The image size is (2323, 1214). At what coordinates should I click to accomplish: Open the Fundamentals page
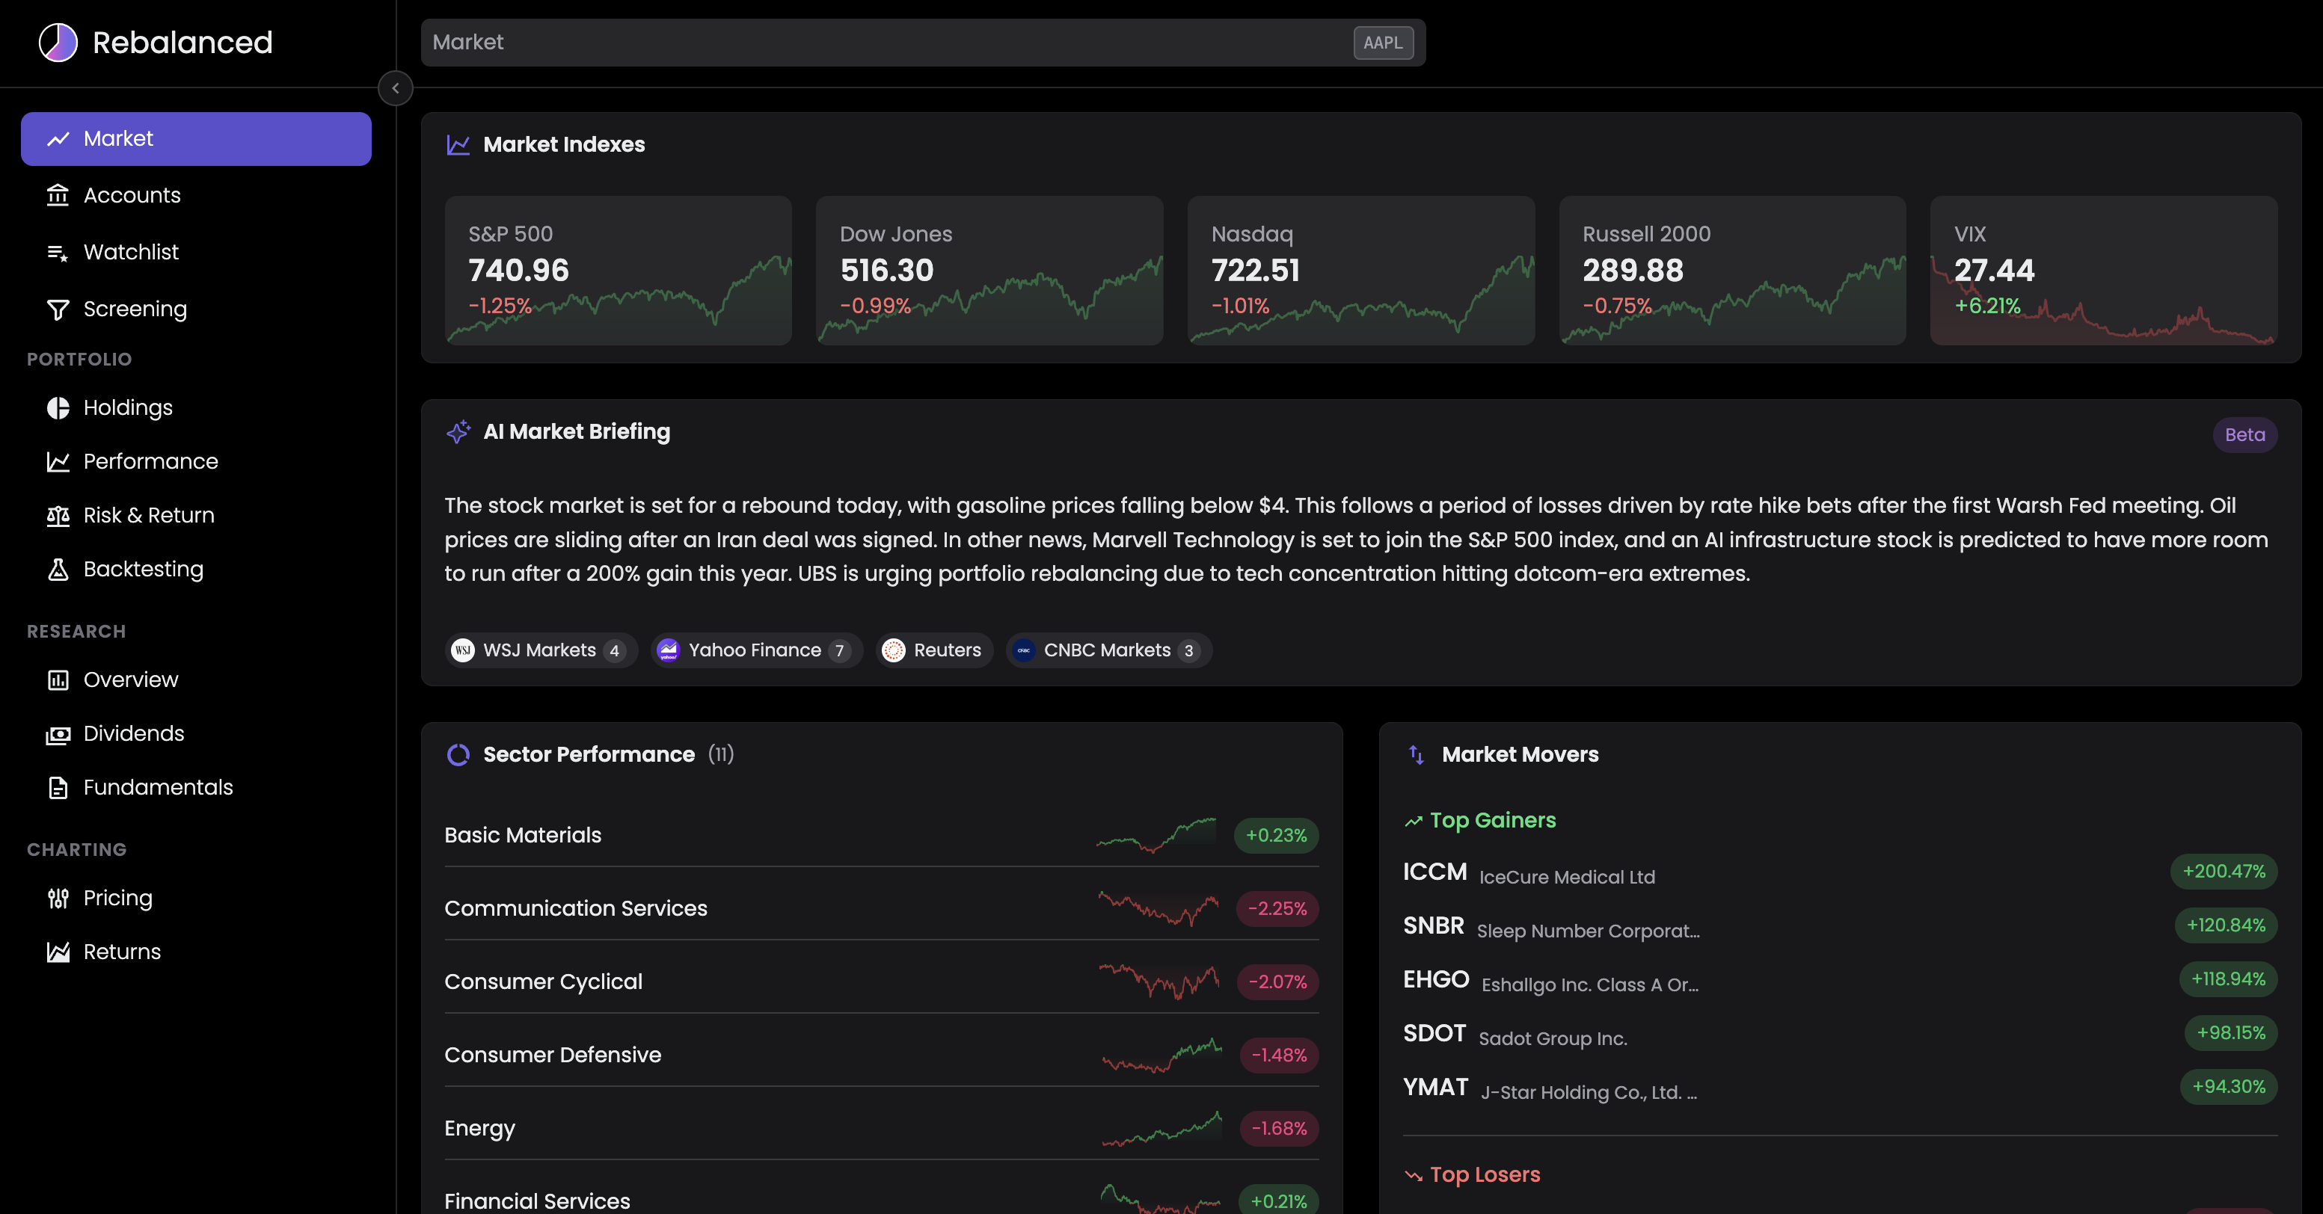196,788
